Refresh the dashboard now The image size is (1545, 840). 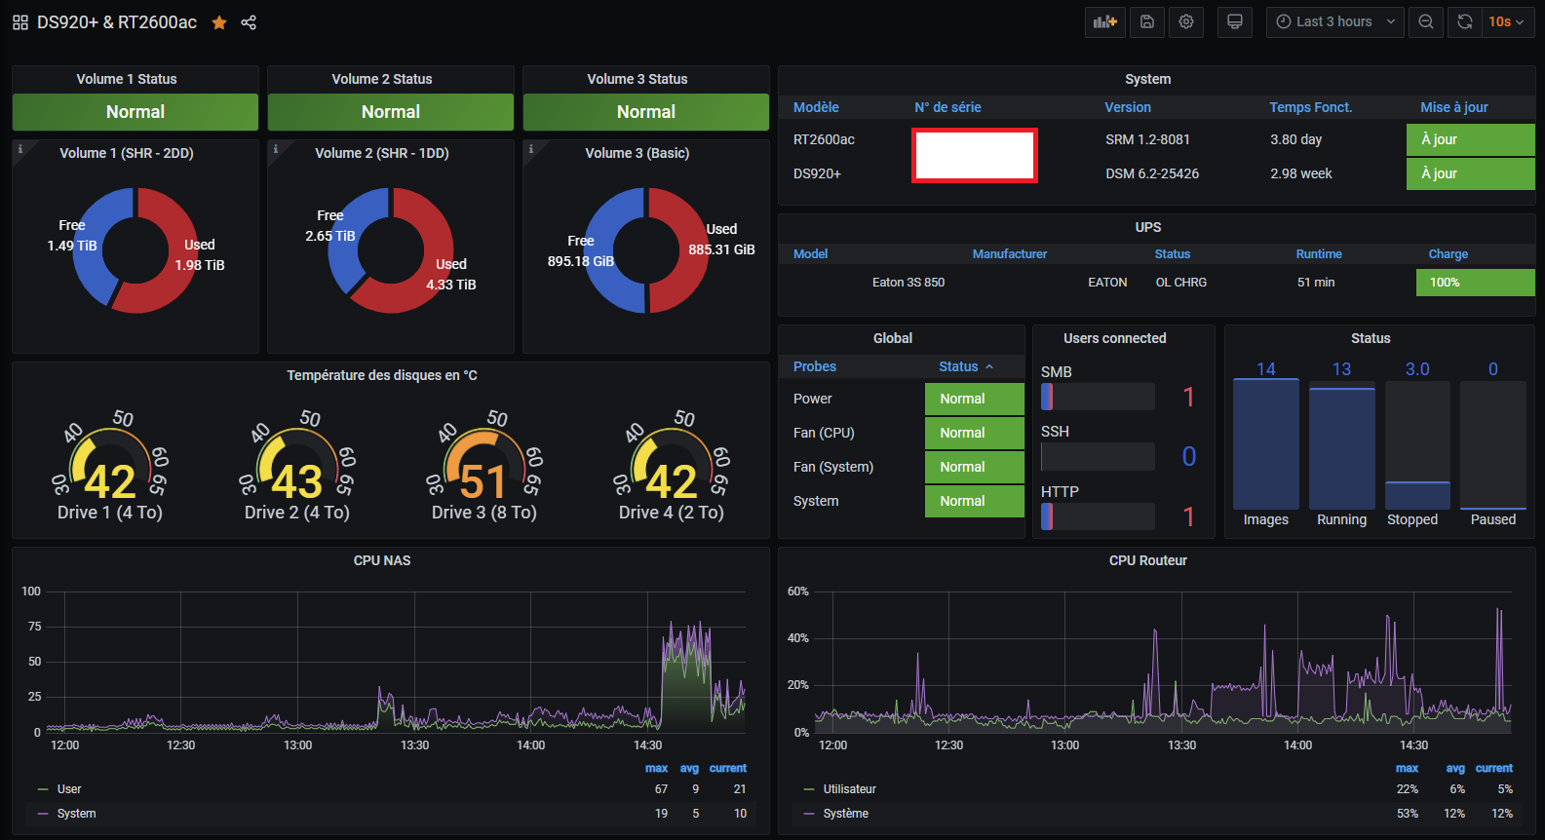[x=1464, y=22]
